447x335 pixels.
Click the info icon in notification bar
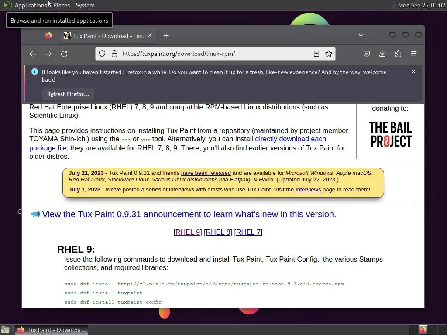(x=34, y=72)
